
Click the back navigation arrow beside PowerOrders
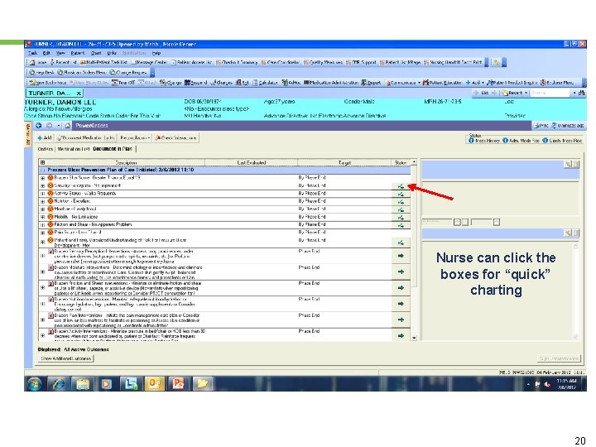click(38, 126)
